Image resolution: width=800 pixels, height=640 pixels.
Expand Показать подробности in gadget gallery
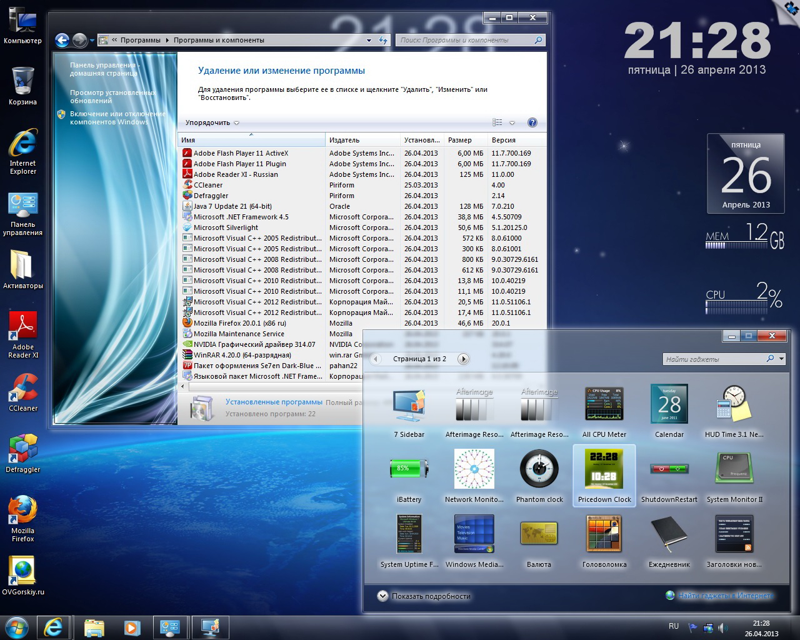[424, 596]
